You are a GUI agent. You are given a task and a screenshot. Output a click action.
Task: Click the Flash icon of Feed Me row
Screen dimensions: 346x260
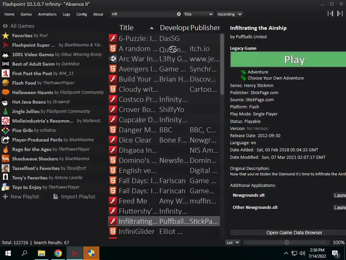pos(113,201)
